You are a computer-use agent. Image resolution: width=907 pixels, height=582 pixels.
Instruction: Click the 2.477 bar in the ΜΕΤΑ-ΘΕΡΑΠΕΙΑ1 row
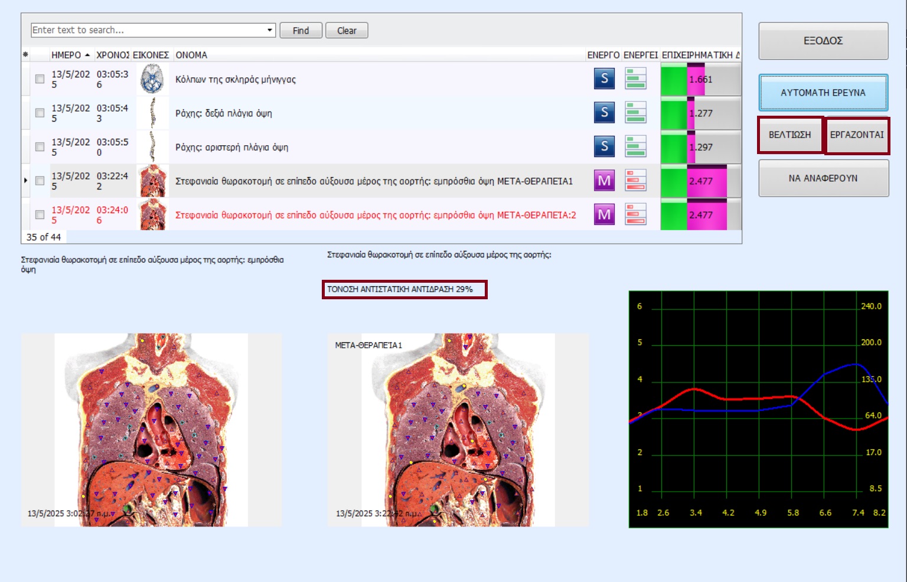click(x=700, y=181)
